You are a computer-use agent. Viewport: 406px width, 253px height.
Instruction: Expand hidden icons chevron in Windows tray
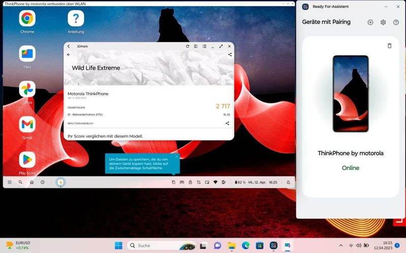point(341,245)
